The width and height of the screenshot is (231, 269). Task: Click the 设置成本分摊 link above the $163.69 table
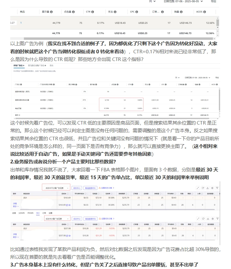[107, 188]
